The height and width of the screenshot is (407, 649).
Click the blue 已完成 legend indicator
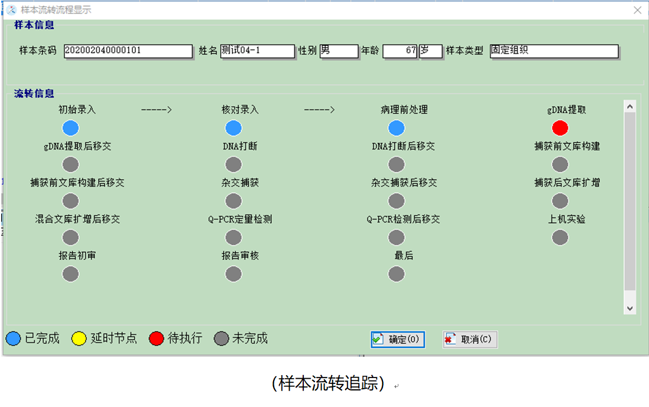coord(13,338)
